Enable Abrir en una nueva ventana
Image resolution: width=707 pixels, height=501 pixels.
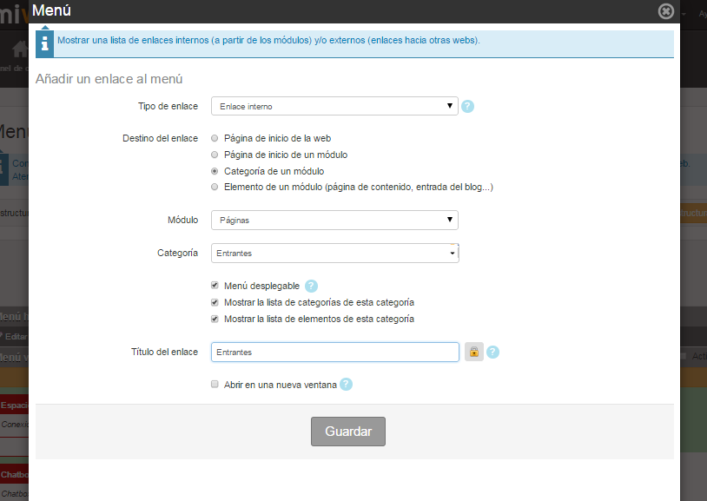click(x=215, y=384)
